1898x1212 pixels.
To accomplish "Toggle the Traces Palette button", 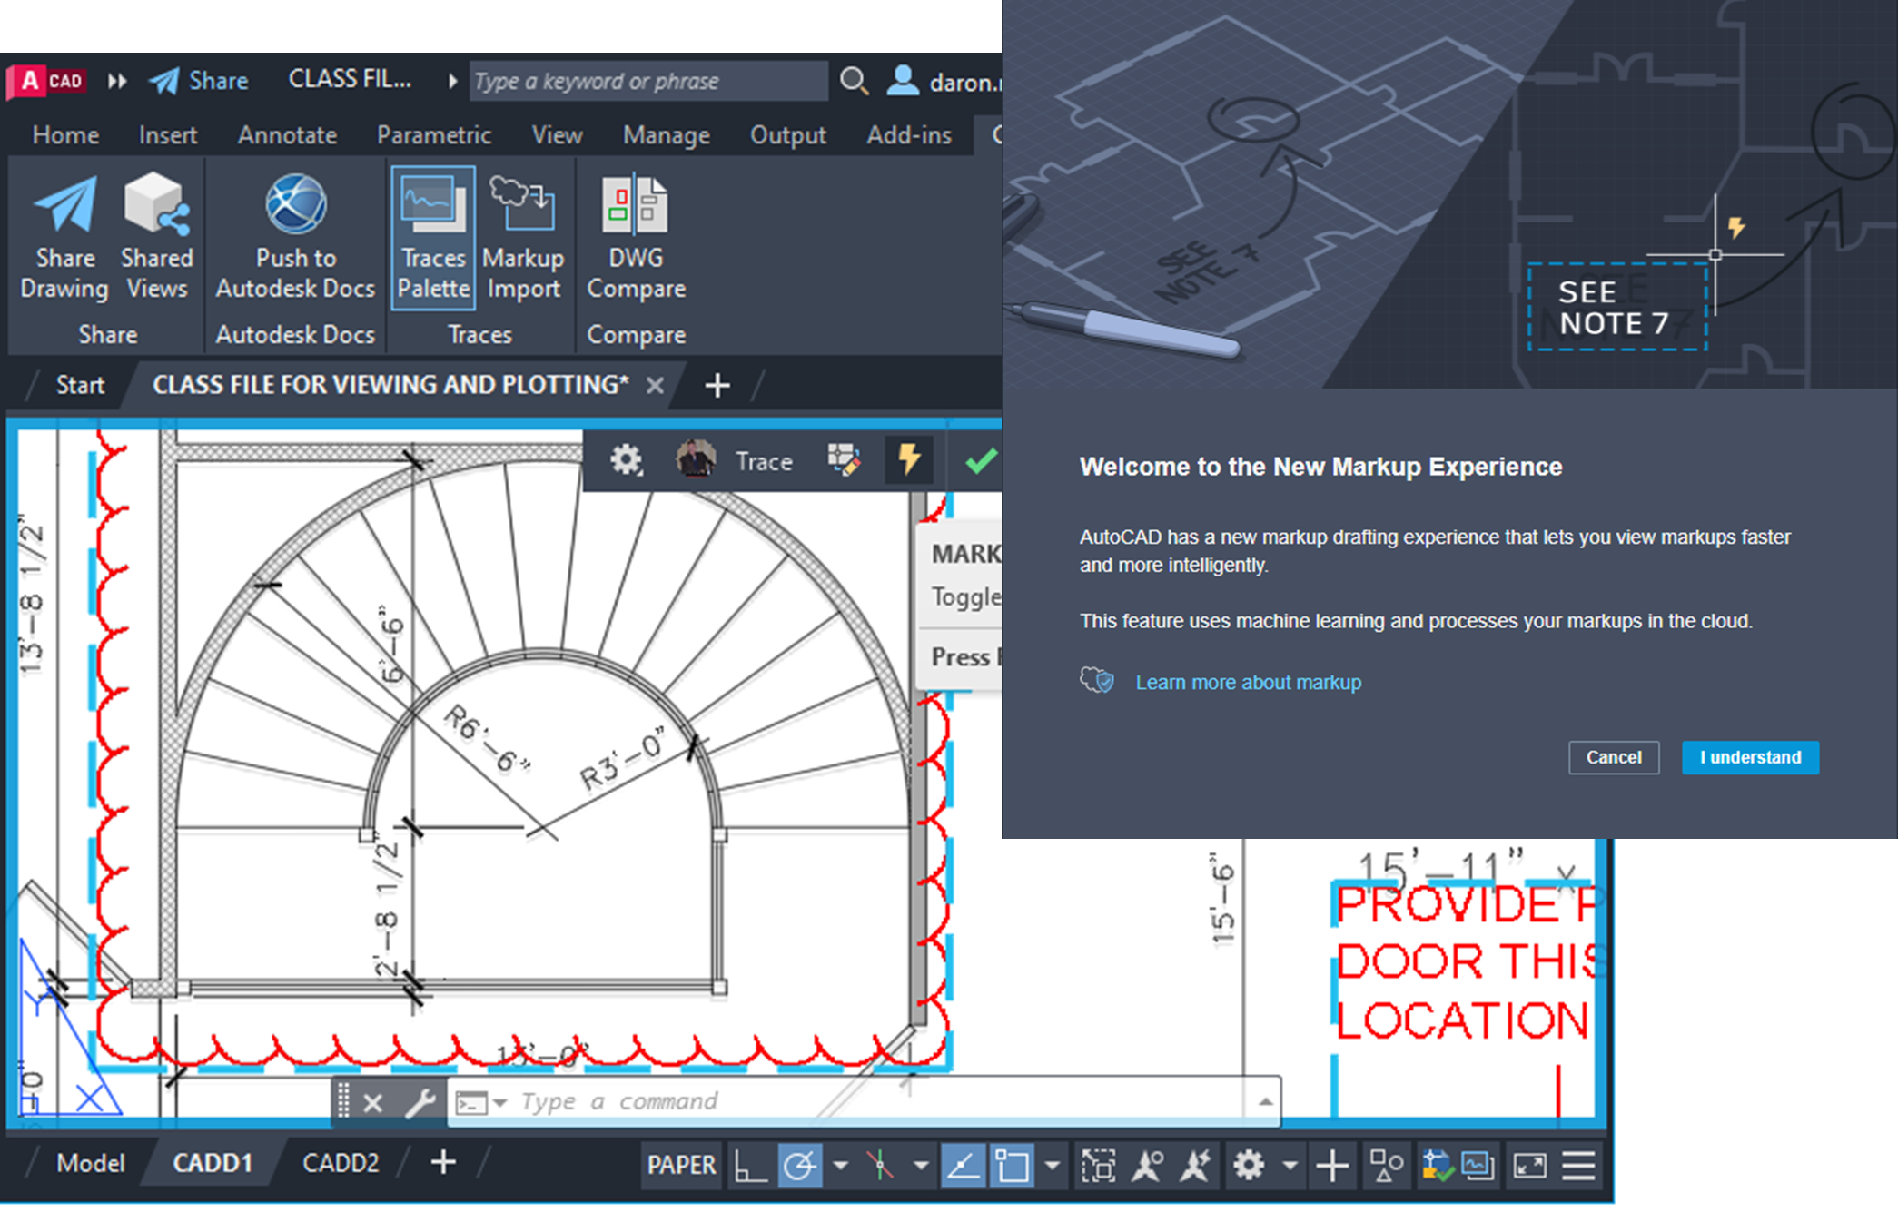I will point(433,238).
